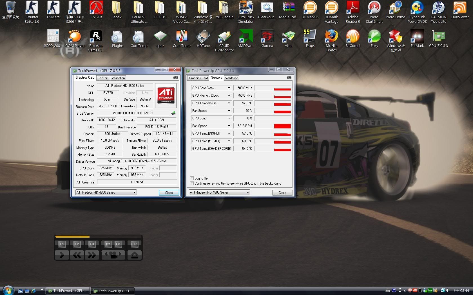The width and height of the screenshot is (473, 295).
Task: Open GPU Temperature sensor dropdown
Action: coord(229,103)
